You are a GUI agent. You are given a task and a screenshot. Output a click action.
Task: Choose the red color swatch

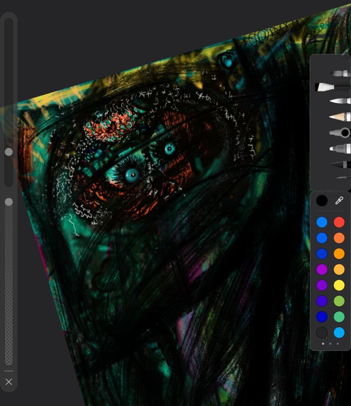[339, 222]
